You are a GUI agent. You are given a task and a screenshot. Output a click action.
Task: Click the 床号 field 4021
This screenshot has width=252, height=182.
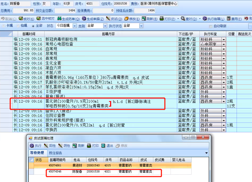(x=93, y=3)
